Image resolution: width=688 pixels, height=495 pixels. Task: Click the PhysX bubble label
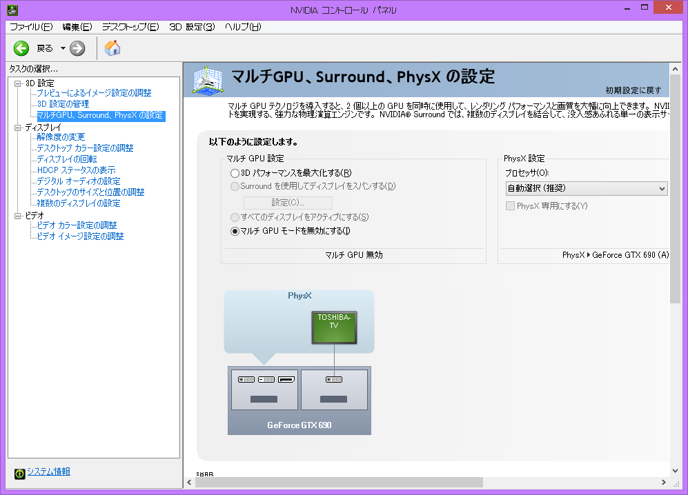click(x=299, y=296)
